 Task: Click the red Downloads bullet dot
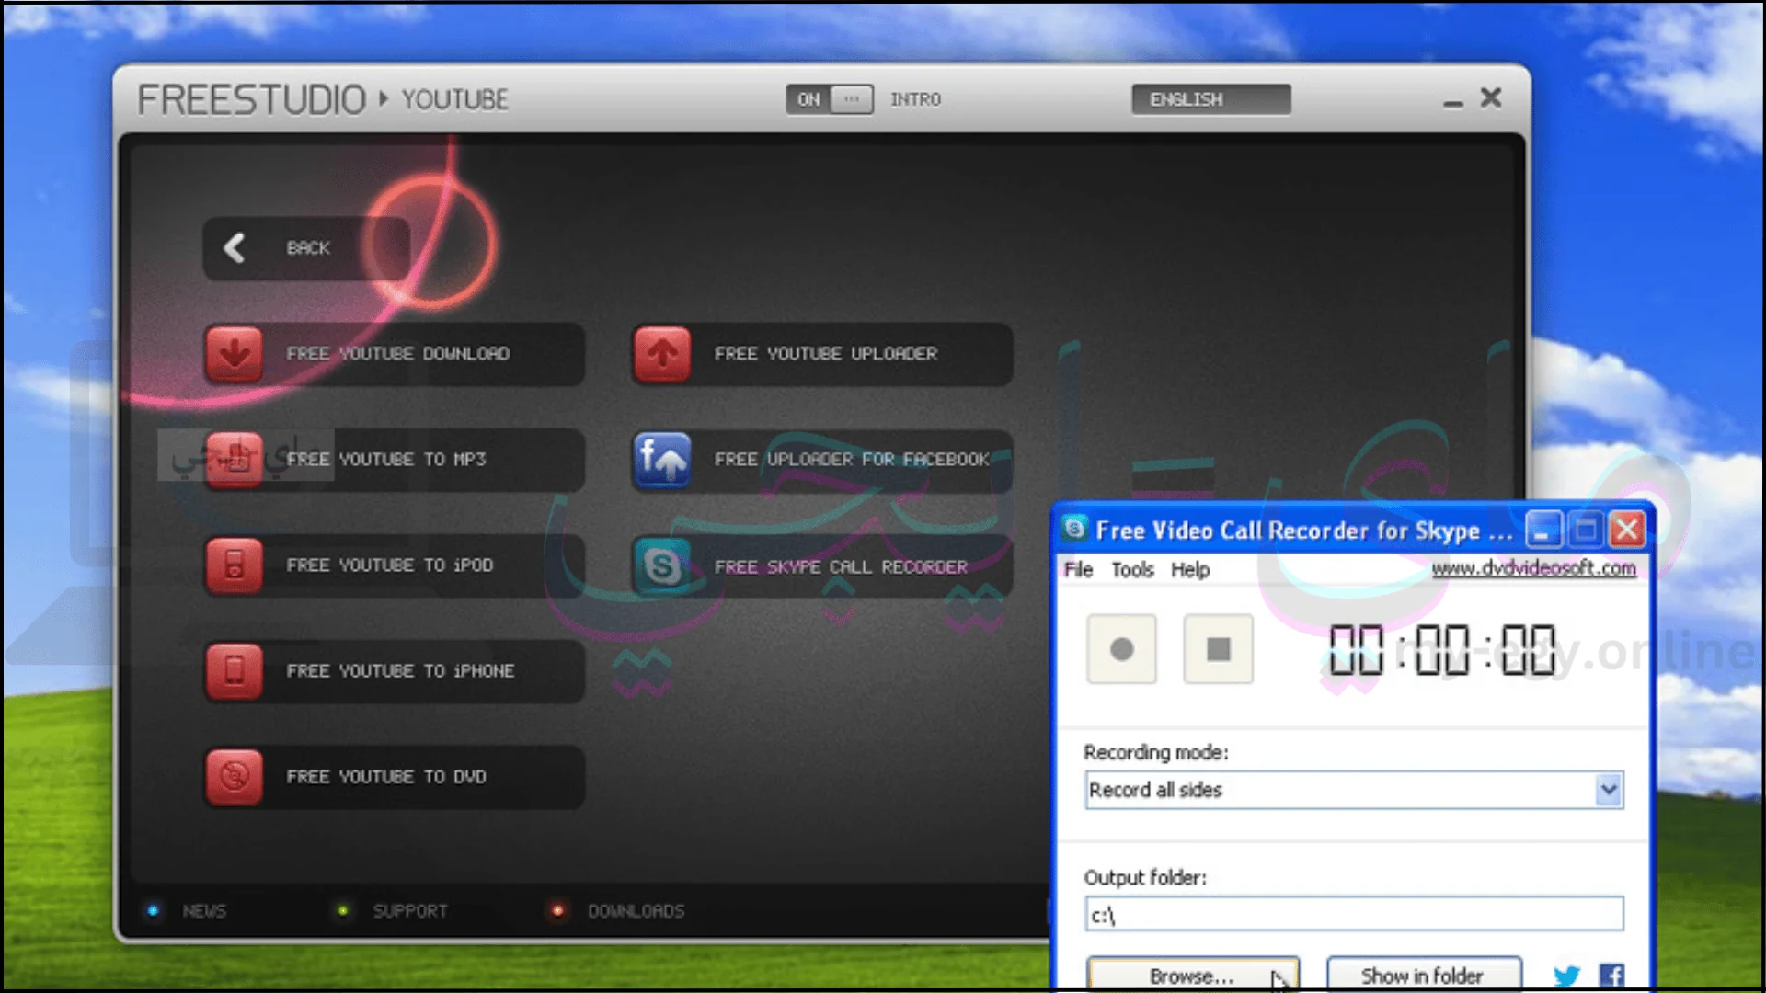click(x=557, y=911)
